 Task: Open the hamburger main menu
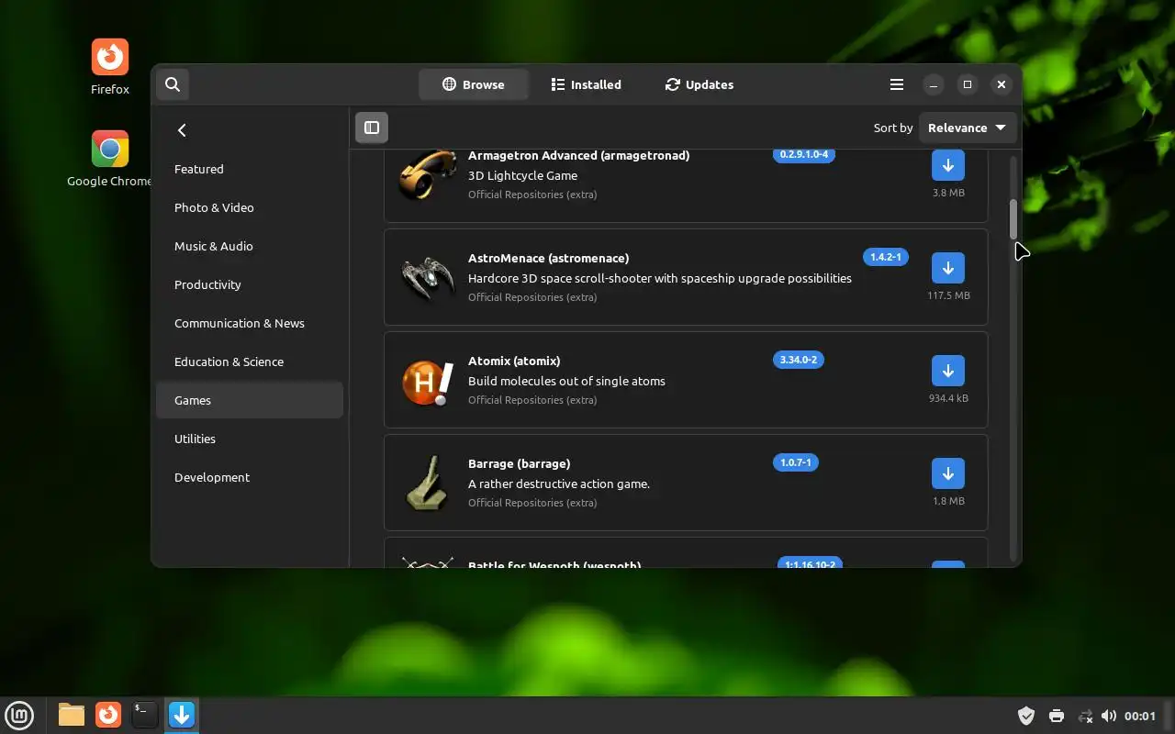tap(897, 84)
